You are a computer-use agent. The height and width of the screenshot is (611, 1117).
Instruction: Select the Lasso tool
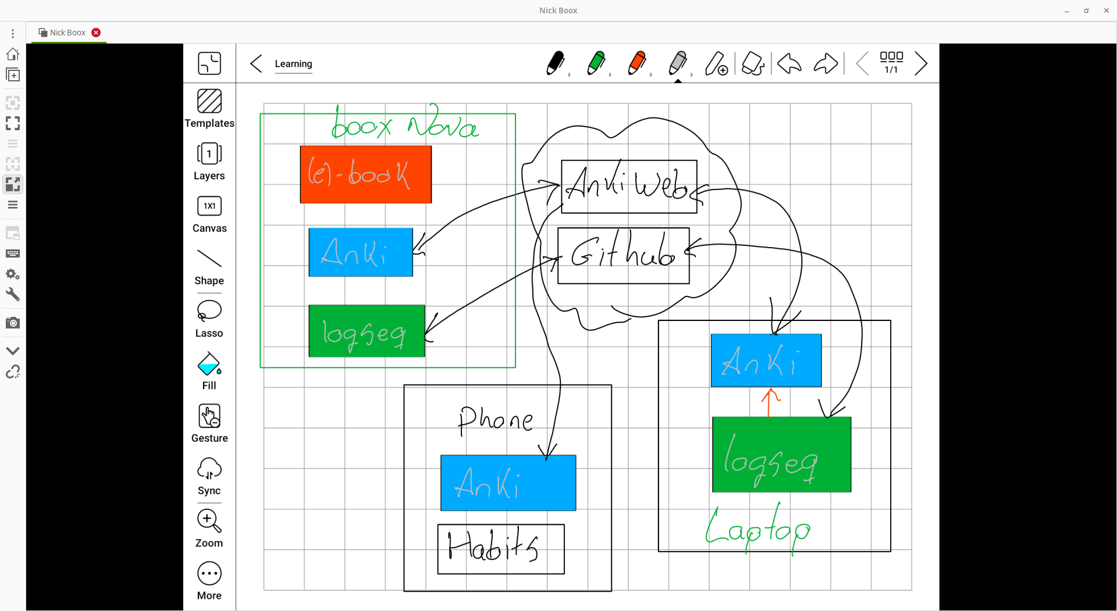point(209,319)
